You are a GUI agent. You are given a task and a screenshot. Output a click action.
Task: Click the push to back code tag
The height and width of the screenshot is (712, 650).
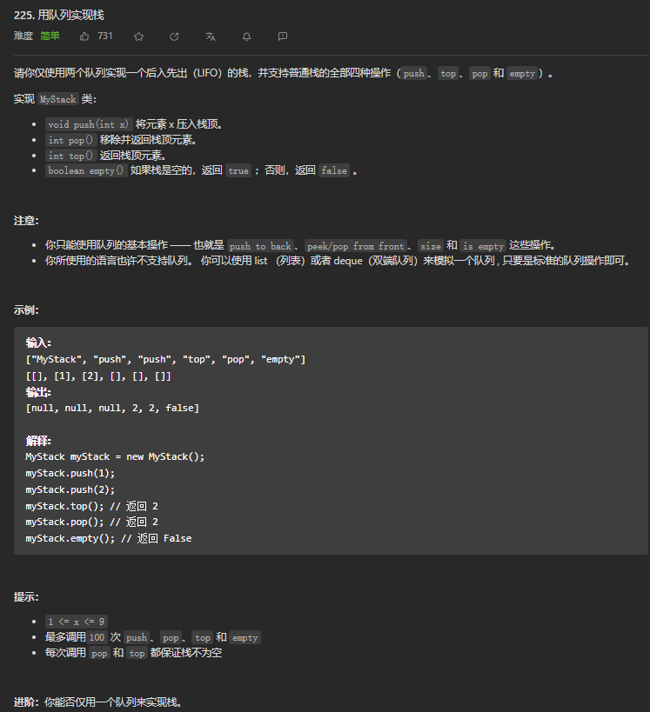(x=260, y=246)
